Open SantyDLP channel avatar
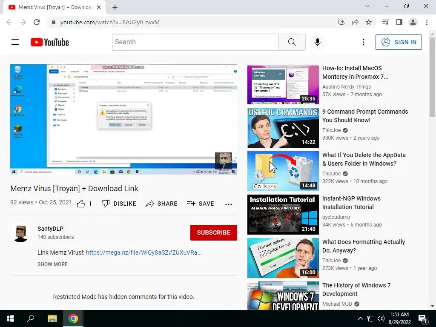The height and width of the screenshot is (327, 436). pyautogui.click(x=21, y=233)
